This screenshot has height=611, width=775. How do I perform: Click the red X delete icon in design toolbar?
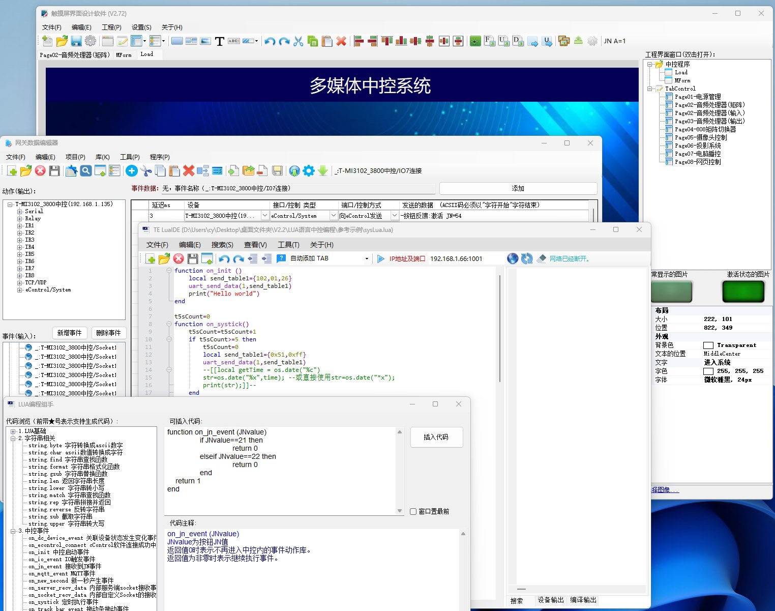341,41
